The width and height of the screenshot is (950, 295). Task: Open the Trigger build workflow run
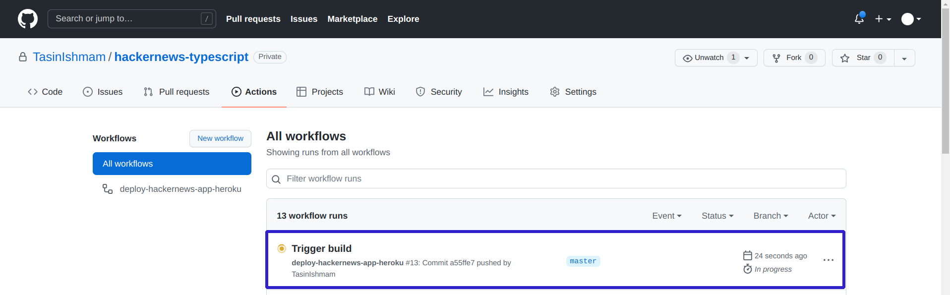(x=321, y=248)
